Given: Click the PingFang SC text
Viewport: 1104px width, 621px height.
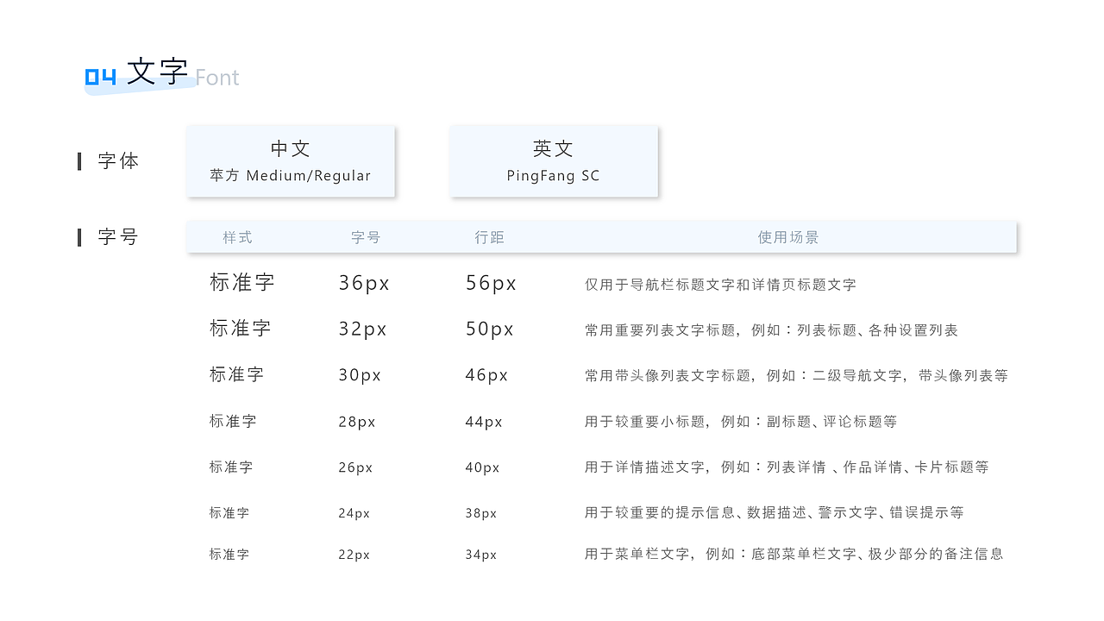Looking at the screenshot, I should click(554, 176).
